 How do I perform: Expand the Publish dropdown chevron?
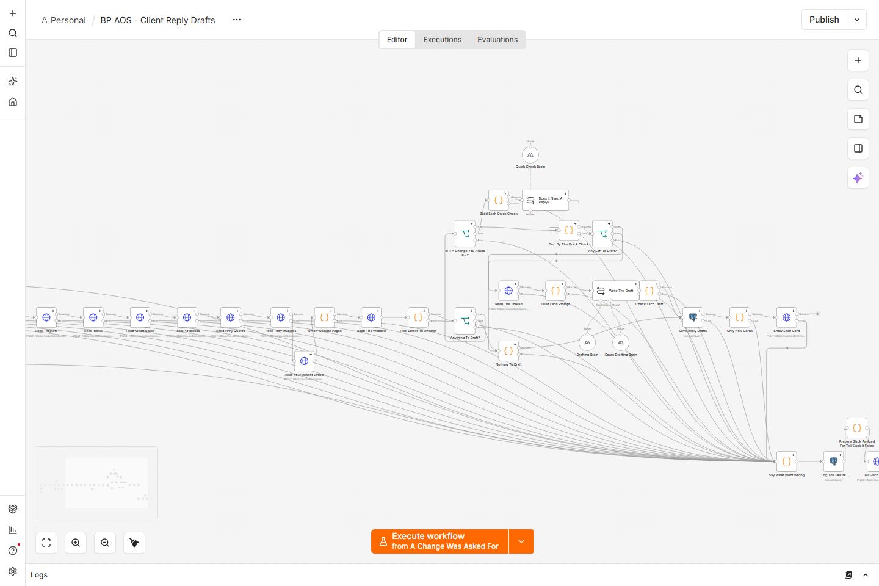click(857, 20)
